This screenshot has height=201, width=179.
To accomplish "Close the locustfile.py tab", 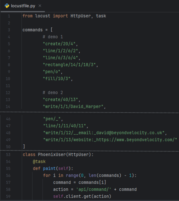I will [x=40, y=6].
